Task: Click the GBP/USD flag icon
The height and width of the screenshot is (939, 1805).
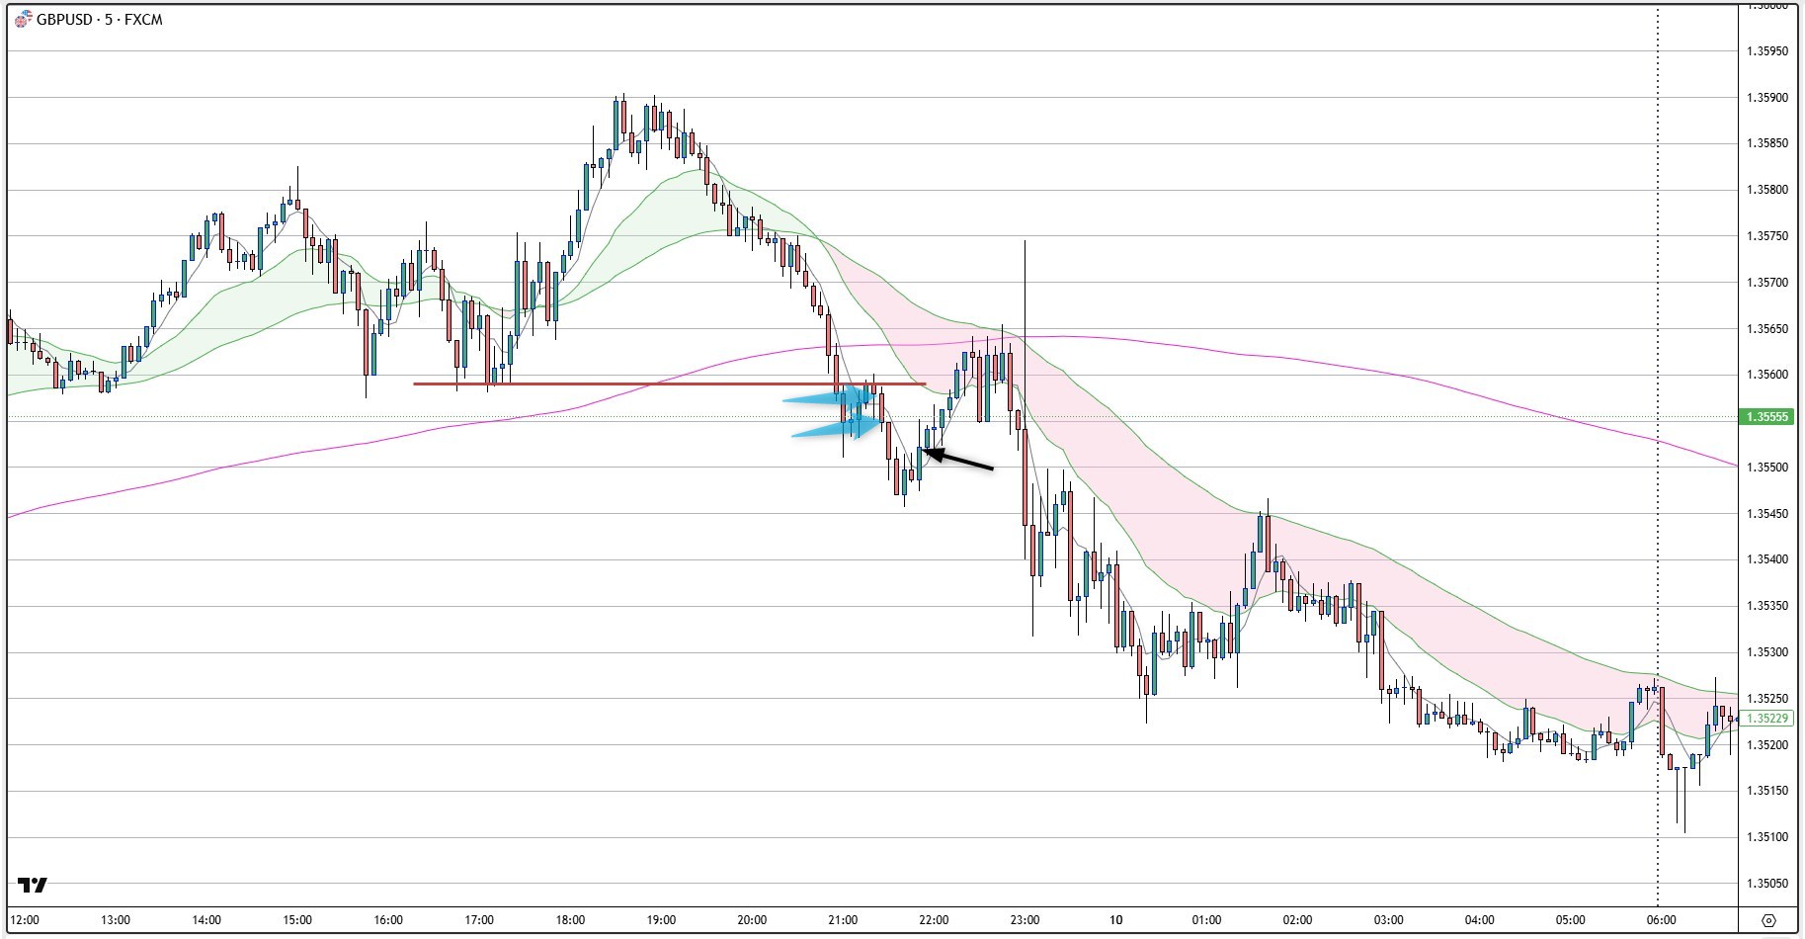Action: (x=23, y=20)
